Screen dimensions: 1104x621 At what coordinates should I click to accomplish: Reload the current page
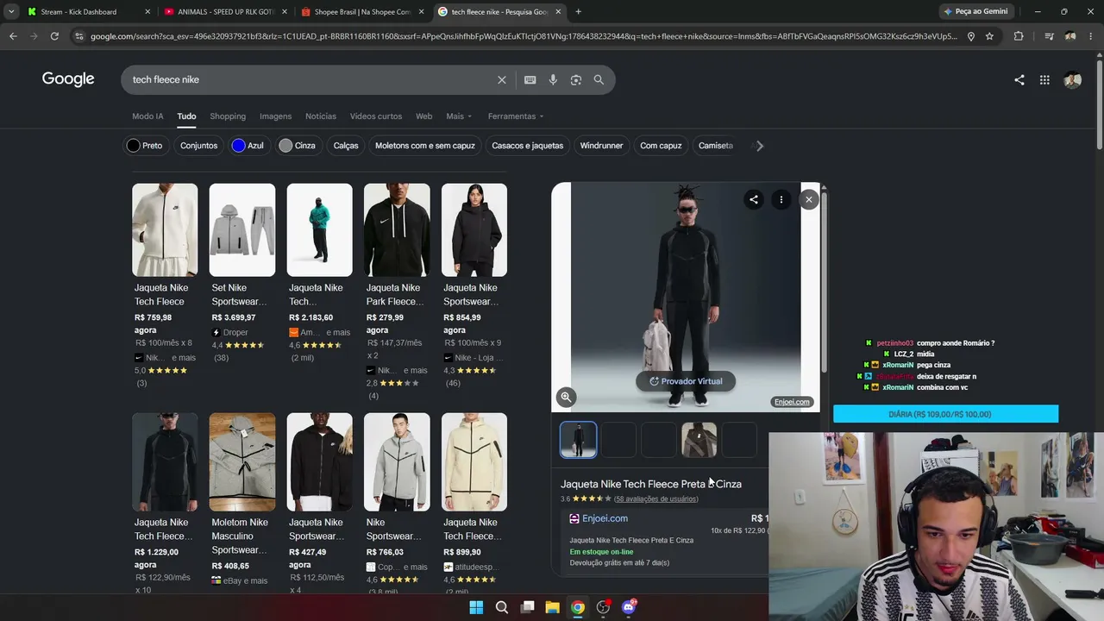click(54, 36)
